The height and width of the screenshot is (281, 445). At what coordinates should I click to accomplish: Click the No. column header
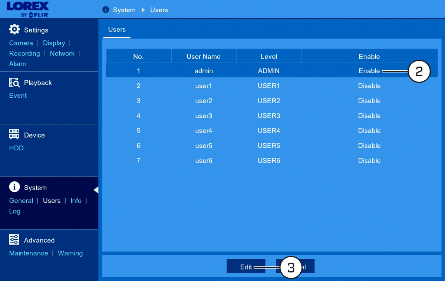click(138, 56)
